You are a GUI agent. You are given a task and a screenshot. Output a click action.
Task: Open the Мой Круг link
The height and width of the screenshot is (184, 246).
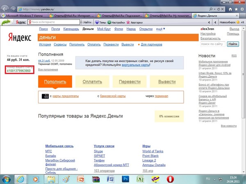[104, 29]
